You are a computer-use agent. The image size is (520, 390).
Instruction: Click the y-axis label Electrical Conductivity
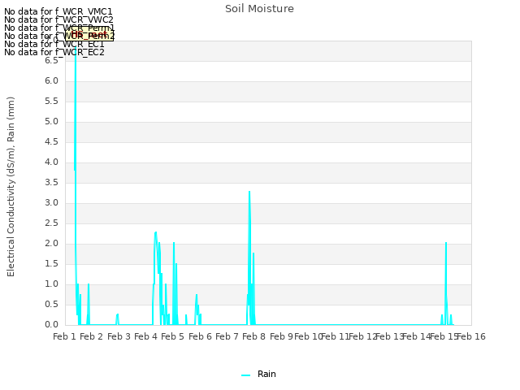pyautogui.click(x=11, y=187)
